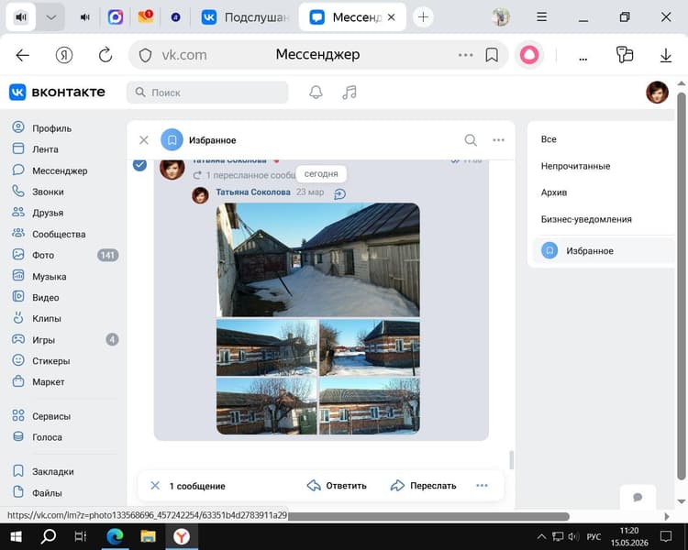This screenshot has width=688, height=550.
Task: Click the Поиск search field
Action: coord(207,93)
